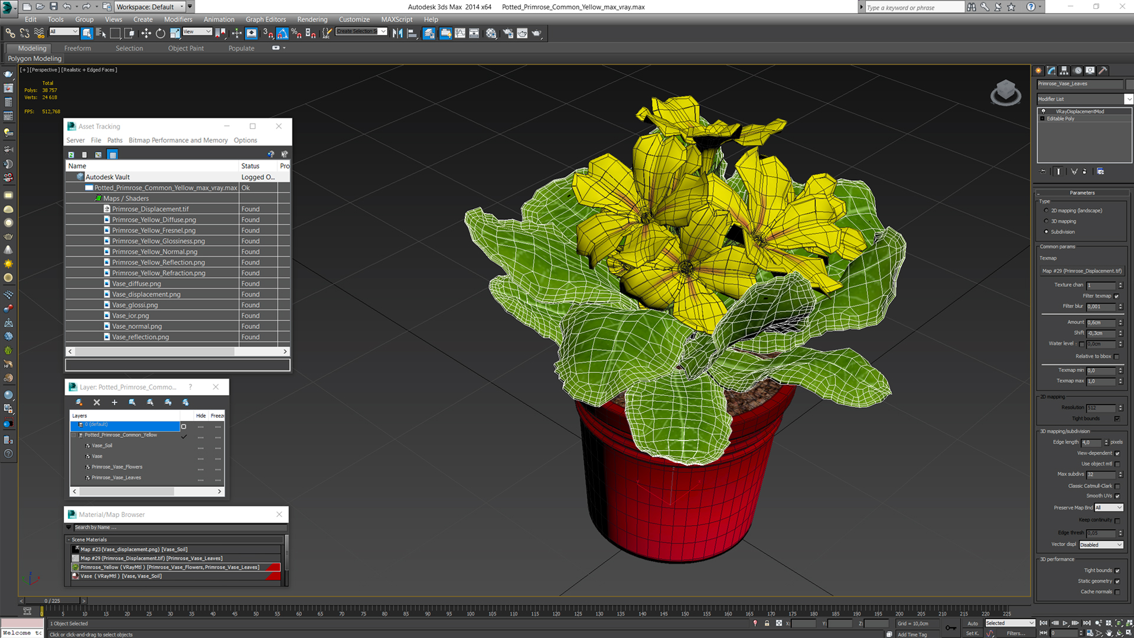The image size is (1134, 638).
Task: Click the Align tool icon
Action: tap(412, 33)
